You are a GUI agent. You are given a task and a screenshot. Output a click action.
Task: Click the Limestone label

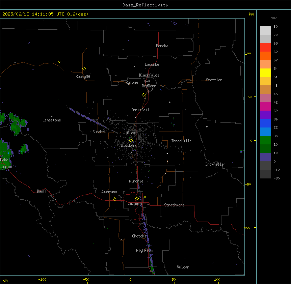pos(52,120)
